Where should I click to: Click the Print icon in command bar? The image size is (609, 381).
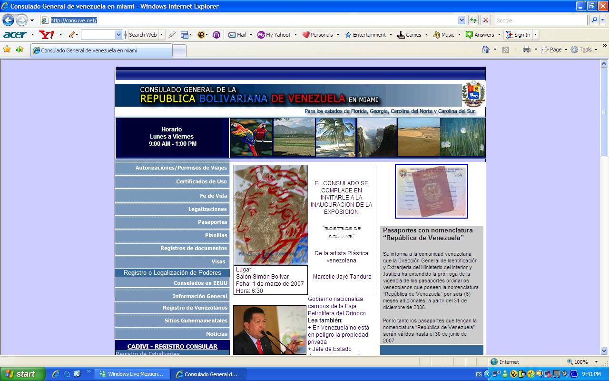[526, 50]
